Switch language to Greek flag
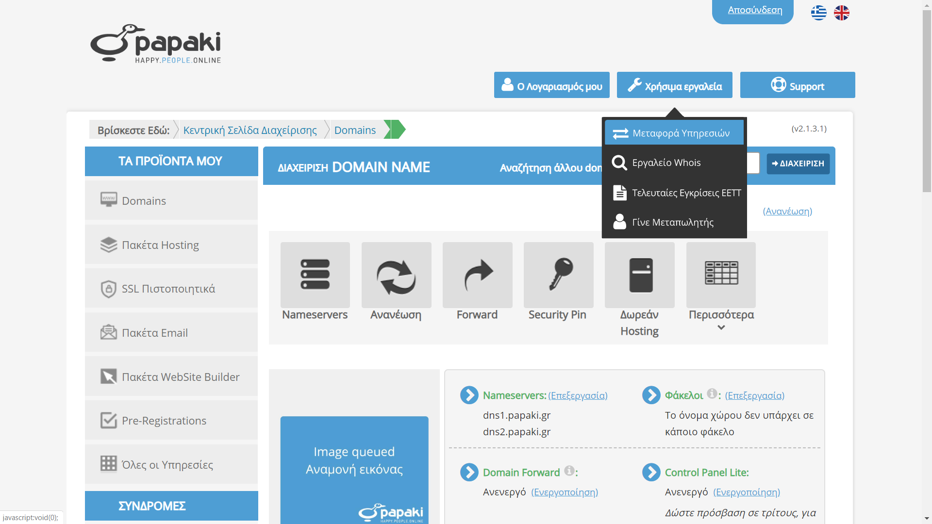Screen dimensions: 932x524 click(x=819, y=13)
